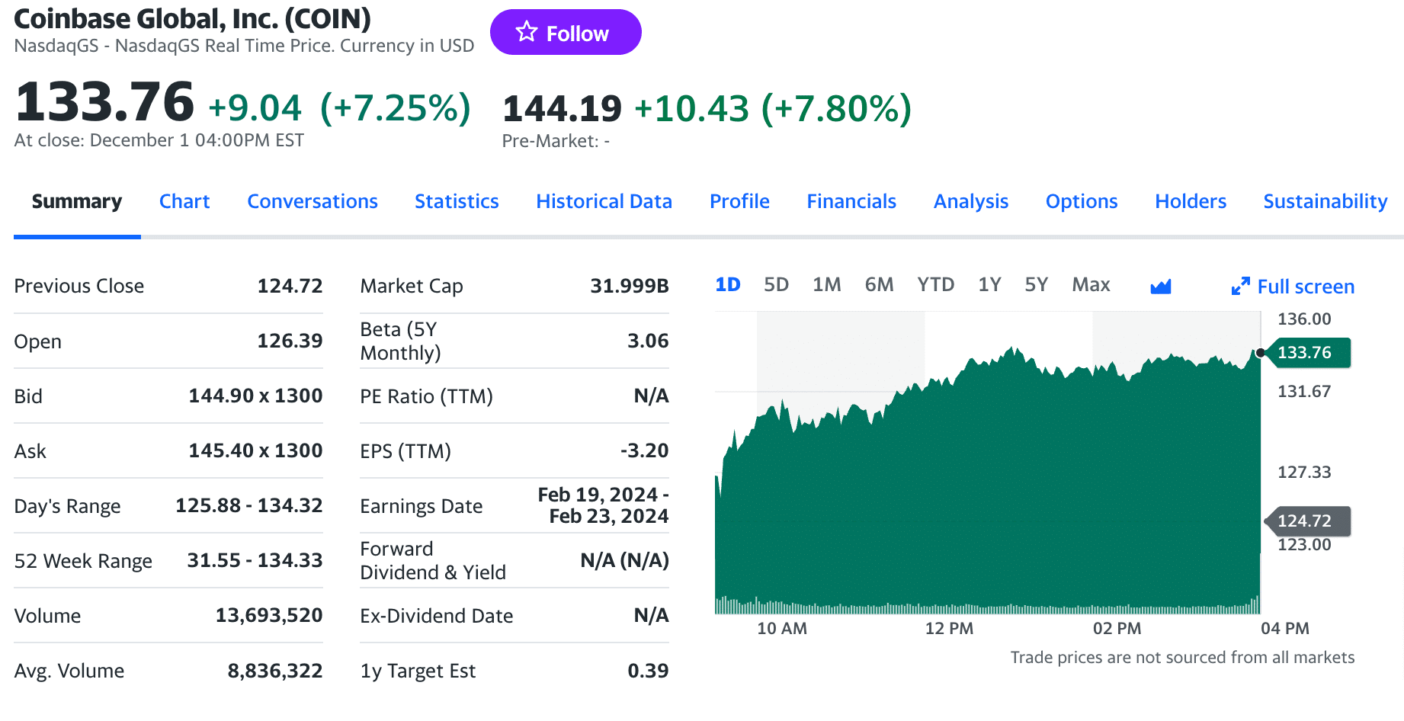Switch chart range to YTD
The image size is (1404, 721).
935,285
